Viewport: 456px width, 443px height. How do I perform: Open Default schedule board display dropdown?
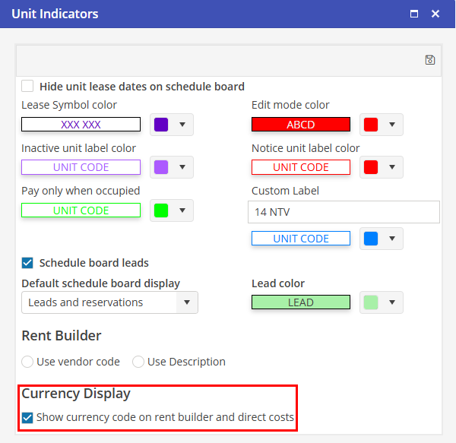coord(187,302)
